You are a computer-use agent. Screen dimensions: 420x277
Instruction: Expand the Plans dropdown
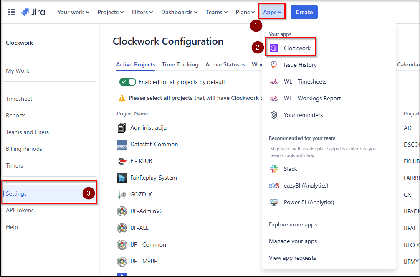coord(245,13)
